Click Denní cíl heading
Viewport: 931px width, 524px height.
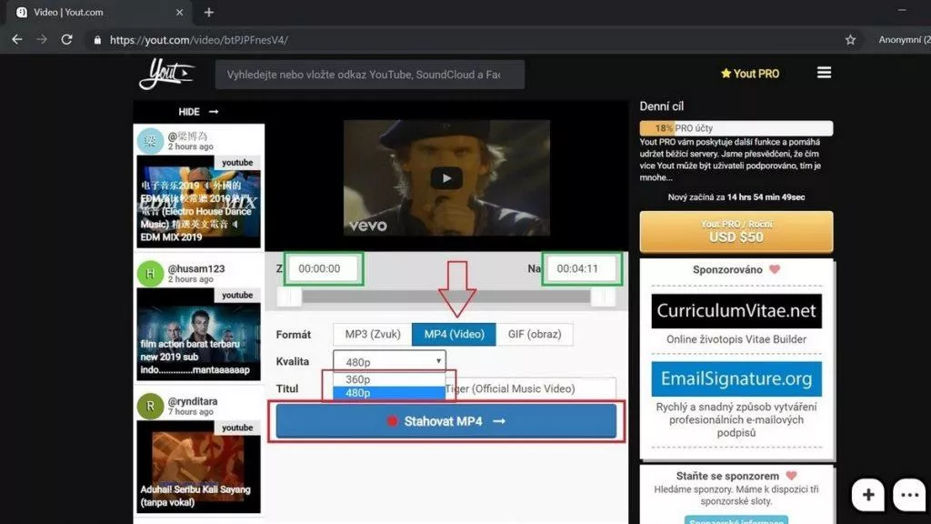point(662,106)
